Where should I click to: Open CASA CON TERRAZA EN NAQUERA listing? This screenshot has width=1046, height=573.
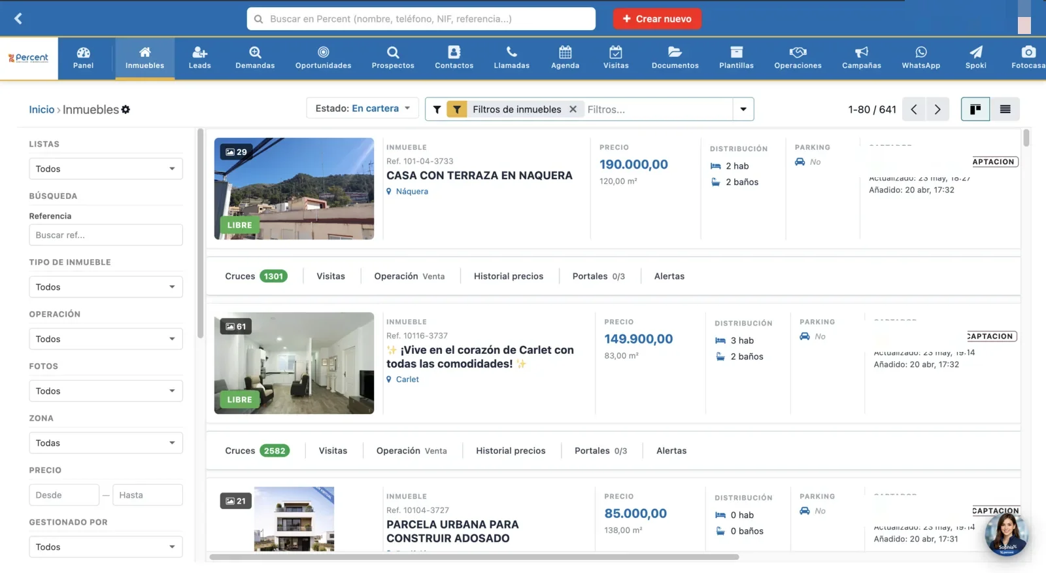click(479, 175)
